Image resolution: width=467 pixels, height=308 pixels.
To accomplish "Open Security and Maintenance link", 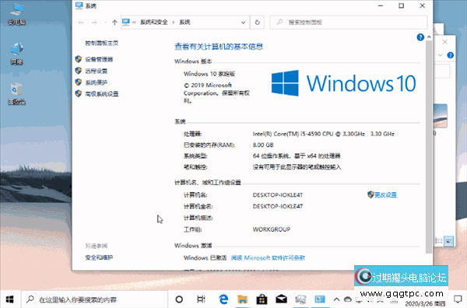I will click(99, 257).
